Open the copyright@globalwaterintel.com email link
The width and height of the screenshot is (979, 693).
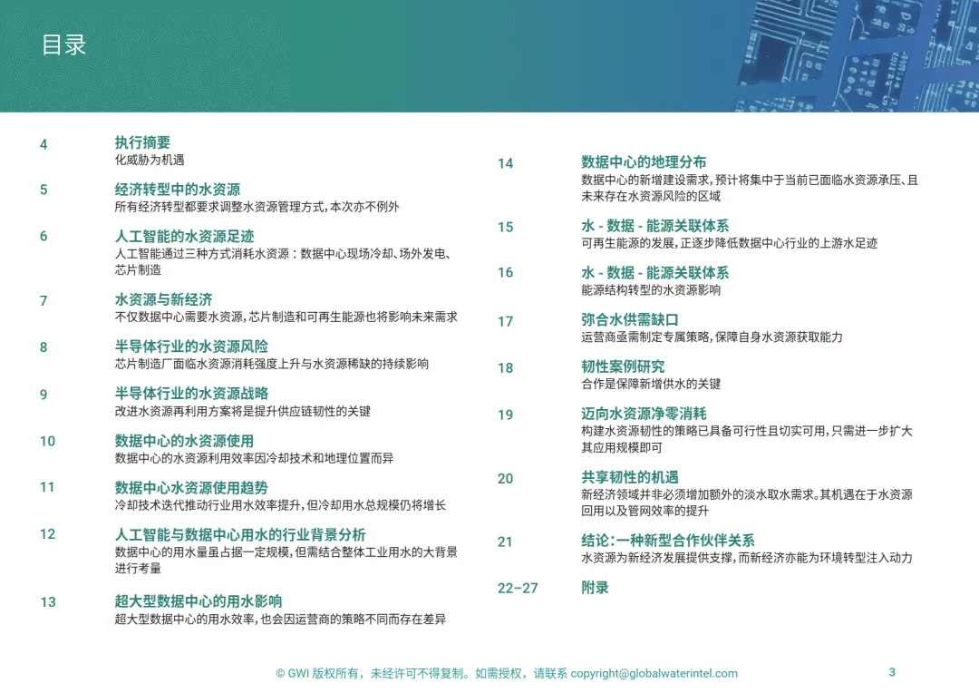pyautogui.click(x=654, y=673)
